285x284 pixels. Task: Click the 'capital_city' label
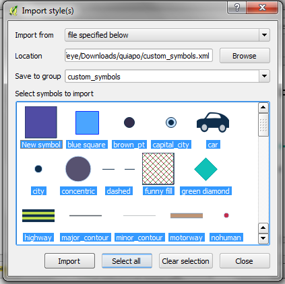click(x=171, y=145)
